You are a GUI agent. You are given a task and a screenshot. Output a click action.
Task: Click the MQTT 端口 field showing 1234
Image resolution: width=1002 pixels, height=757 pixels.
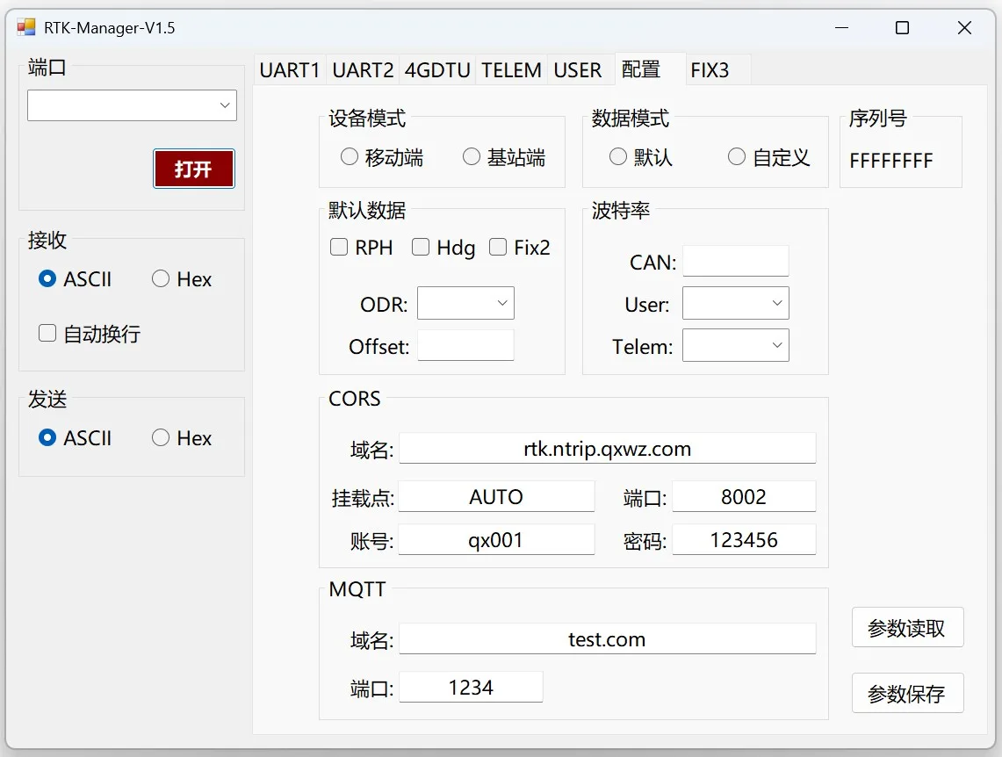pos(471,688)
